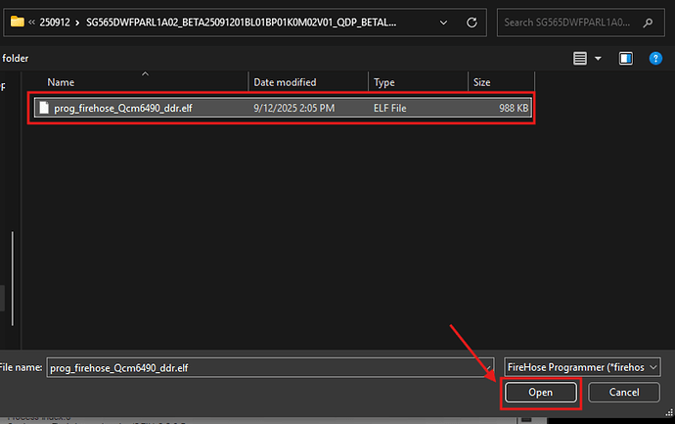Click the ELF File type cell
The width and height of the screenshot is (675, 424).
pos(390,108)
